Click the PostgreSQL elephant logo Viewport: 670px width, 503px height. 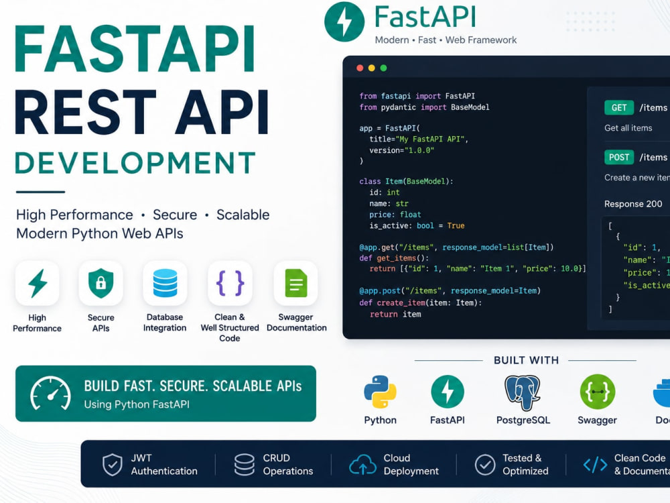coord(522,392)
